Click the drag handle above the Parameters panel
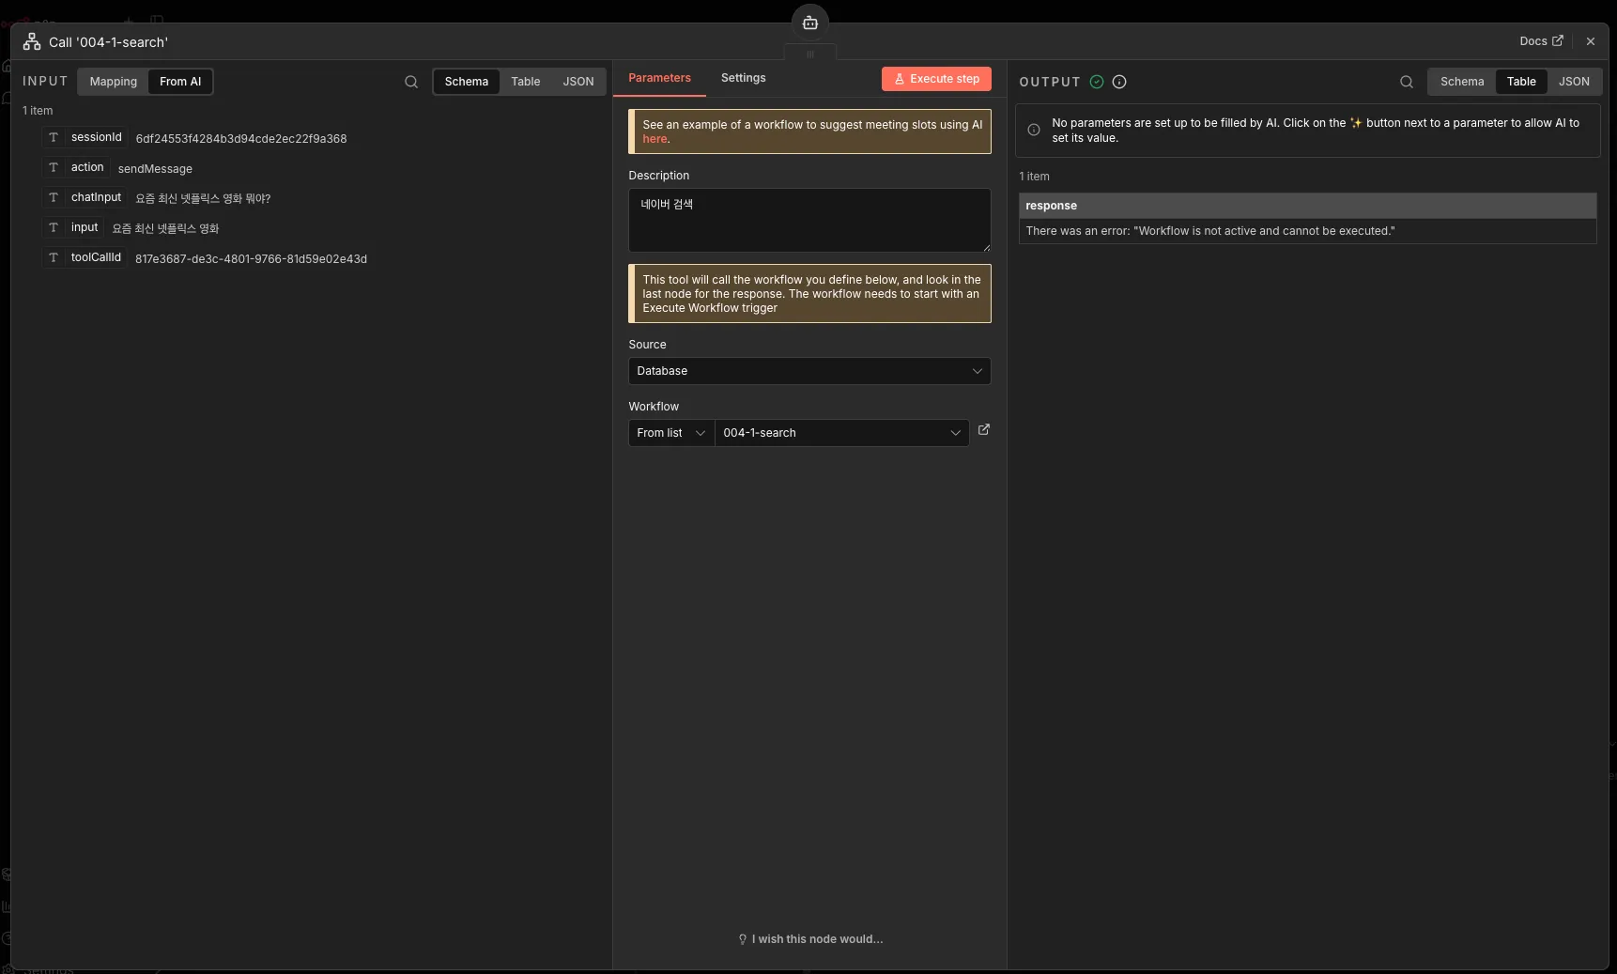 (810, 54)
